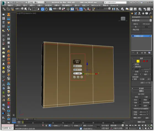Click the Bind to Space Warp icon
This screenshot has width=154, height=131.
[12, 9]
